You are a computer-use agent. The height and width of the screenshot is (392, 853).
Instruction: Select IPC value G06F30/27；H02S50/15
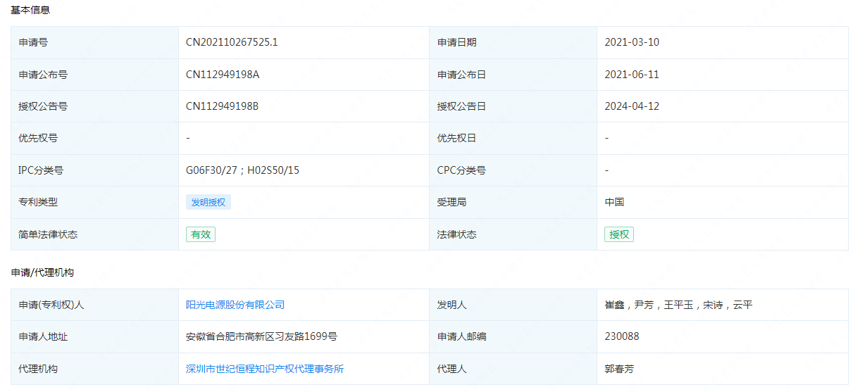tap(242, 170)
